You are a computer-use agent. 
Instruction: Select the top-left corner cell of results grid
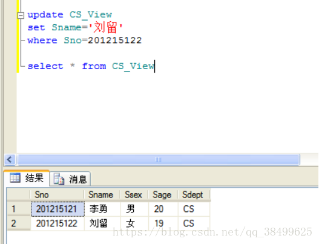[x=19, y=195]
